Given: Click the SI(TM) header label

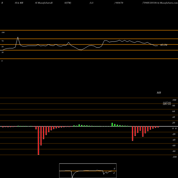Looking at the screenshot, I should tap(68, 3).
